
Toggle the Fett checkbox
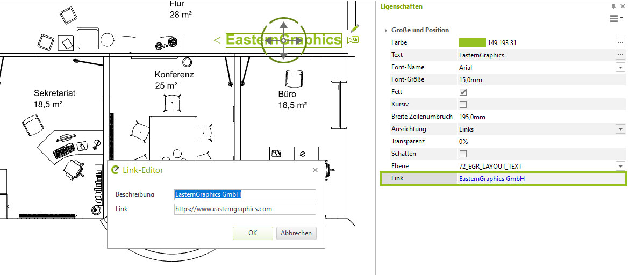click(463, 92)
